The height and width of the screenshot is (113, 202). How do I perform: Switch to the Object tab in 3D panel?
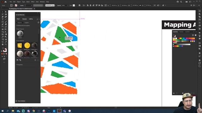pos(18,19)
